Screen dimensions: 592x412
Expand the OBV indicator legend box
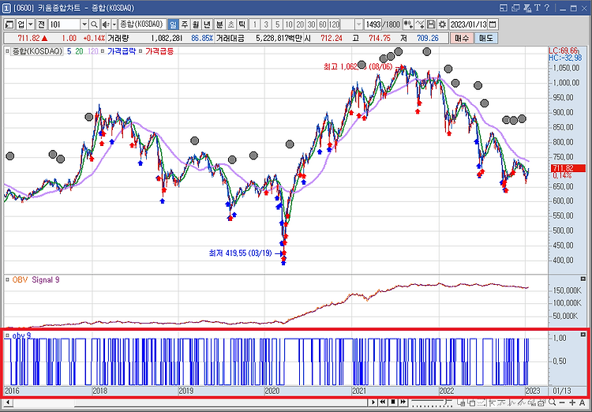(7, 280)
